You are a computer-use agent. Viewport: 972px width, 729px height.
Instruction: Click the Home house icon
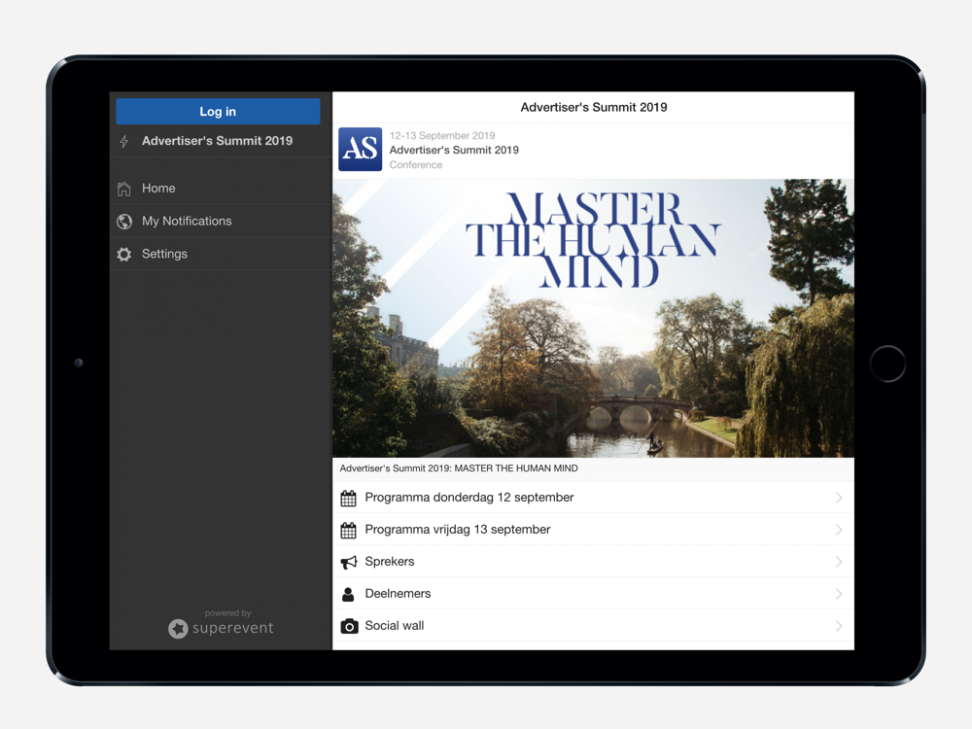(124, 189)
